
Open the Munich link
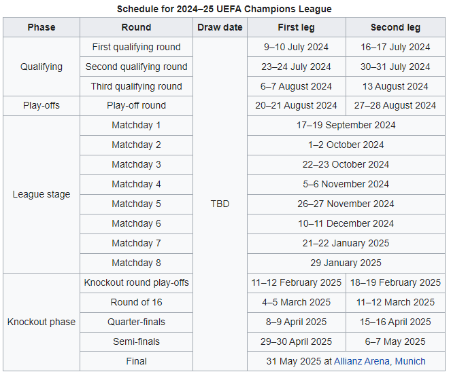410,361
